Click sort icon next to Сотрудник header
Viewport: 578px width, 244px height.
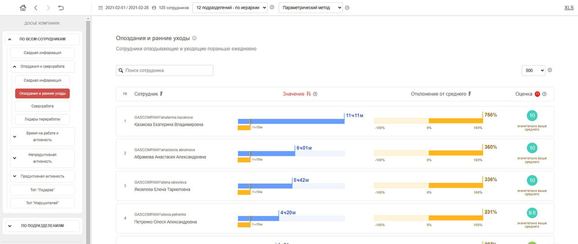161,94
